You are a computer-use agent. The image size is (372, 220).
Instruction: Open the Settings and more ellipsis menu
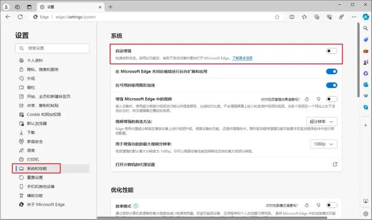(354, 17)
